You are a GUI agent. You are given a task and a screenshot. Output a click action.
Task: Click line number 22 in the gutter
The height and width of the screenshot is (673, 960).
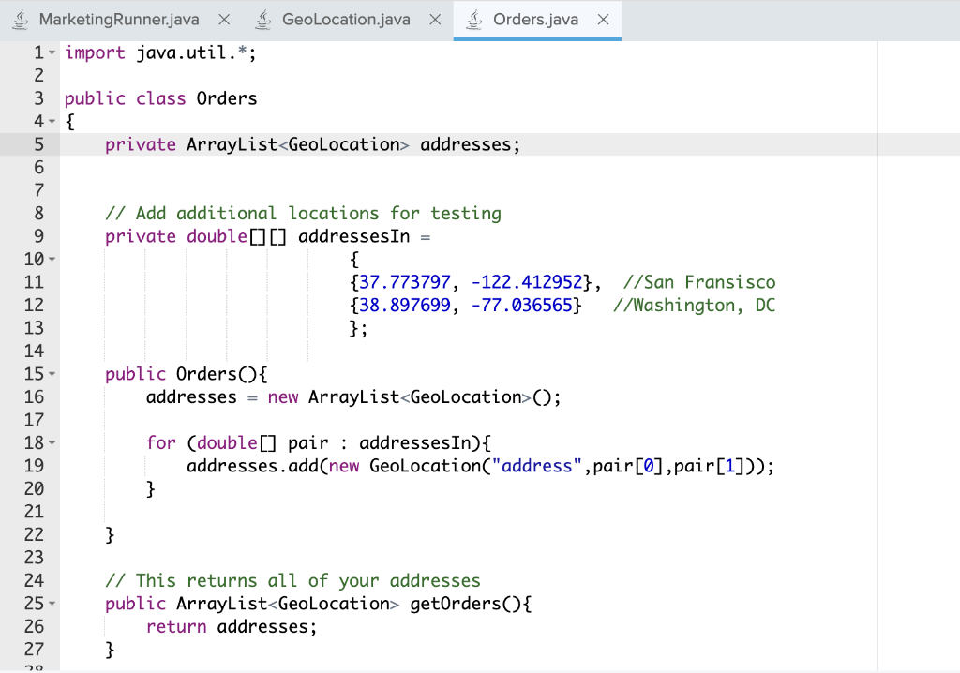pos(34,534)
